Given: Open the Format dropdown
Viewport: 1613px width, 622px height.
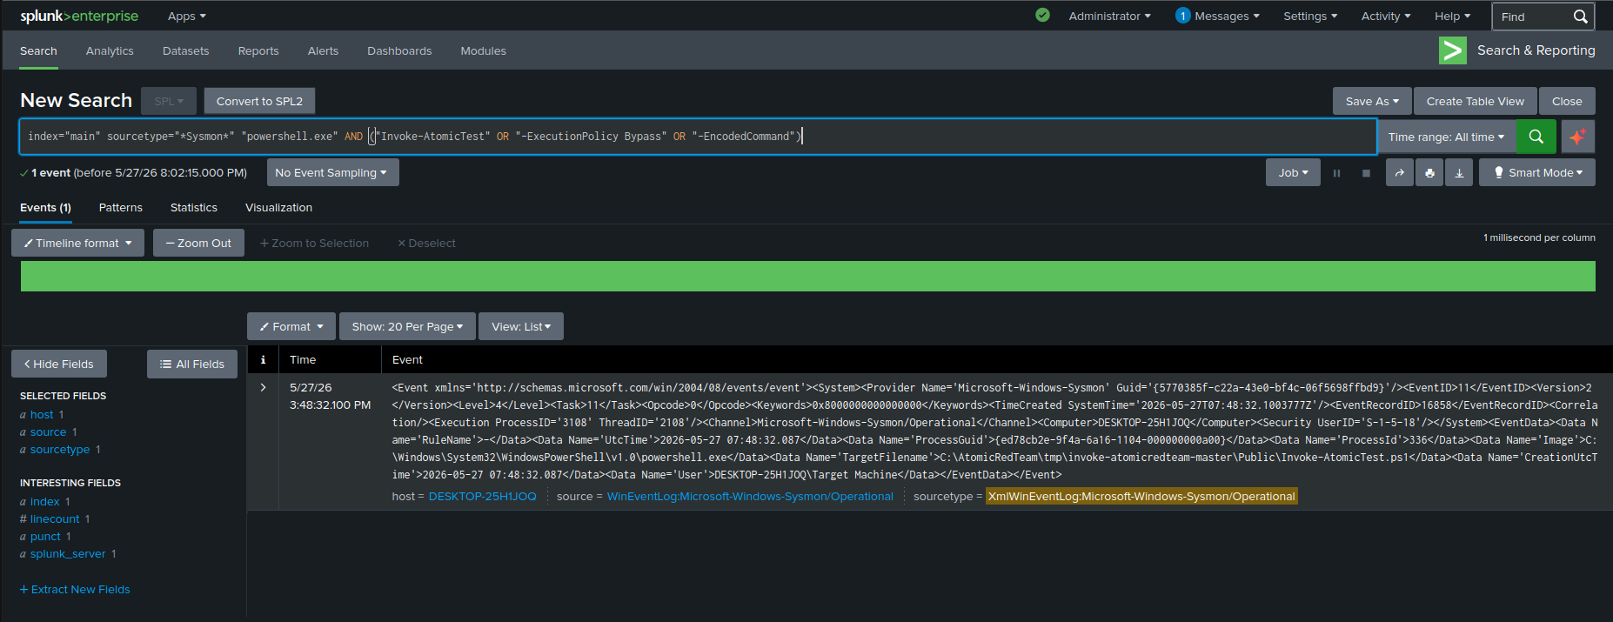Looking at the screenshot, I should 291,326.
